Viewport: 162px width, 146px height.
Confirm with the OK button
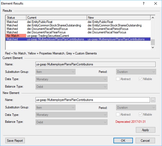pyautogui.click(x=123, y=141)
